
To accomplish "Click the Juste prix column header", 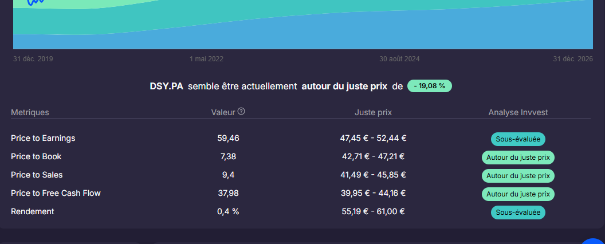I will click(x=373, y=113).
